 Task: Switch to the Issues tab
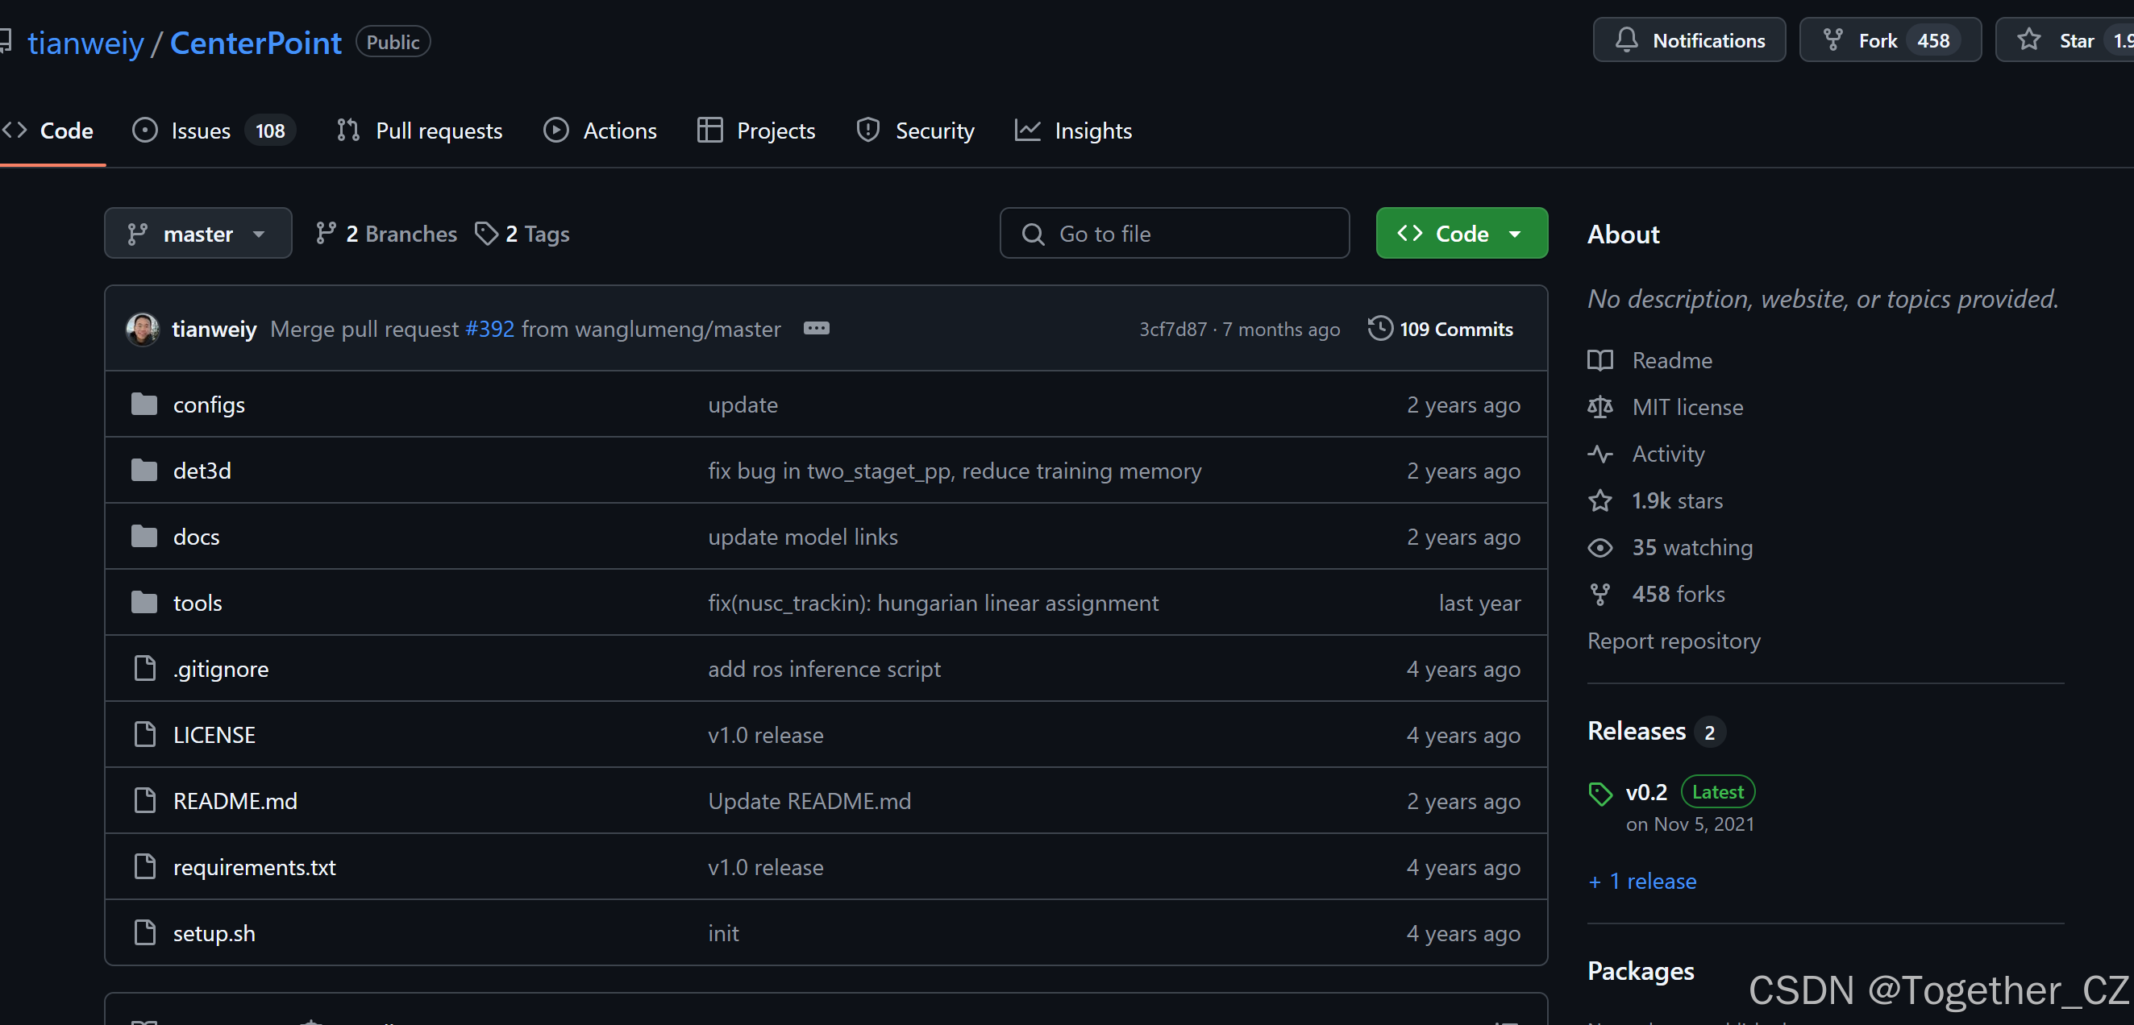pos(213,131)
